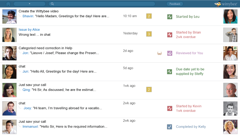Click the wittybee logo
The height and width of the screenshot is (136, 240).
point(226,4)
